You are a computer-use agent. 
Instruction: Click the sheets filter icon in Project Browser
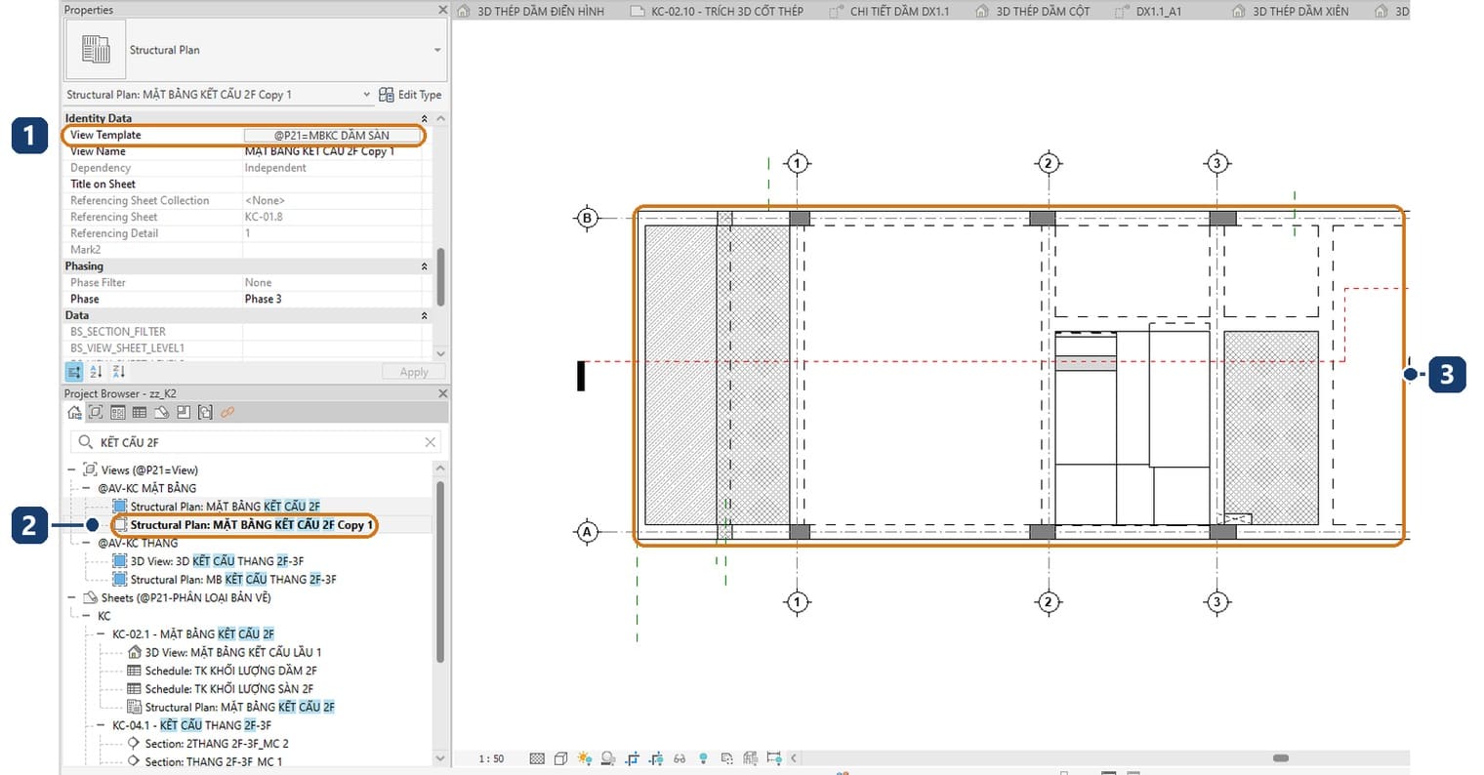(x=161, y=413)
